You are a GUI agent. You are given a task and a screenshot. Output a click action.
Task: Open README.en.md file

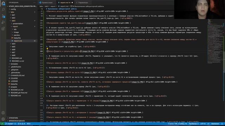pyautogui.click(x=17, y=90)
